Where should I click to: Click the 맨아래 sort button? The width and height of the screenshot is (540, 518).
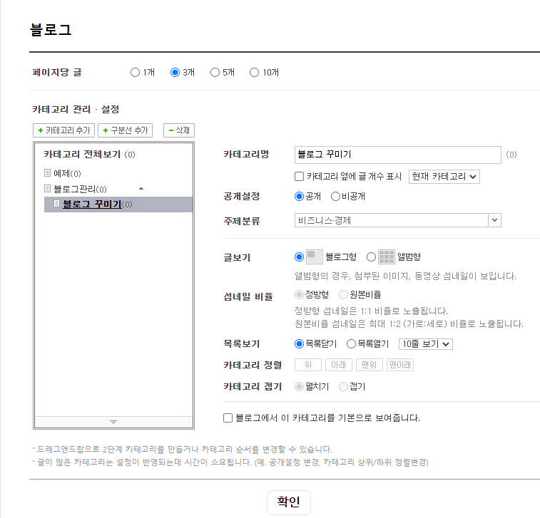coord(400,365)
